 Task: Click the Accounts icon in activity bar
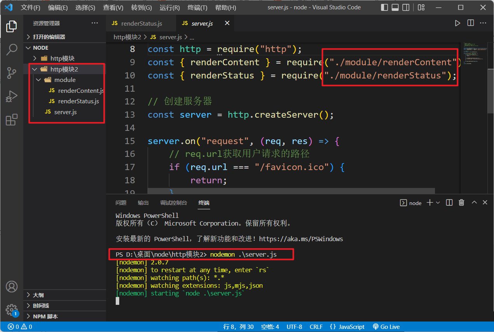[12, 287]
